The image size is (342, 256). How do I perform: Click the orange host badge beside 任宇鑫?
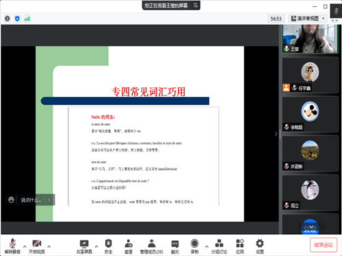pos(286,87)
